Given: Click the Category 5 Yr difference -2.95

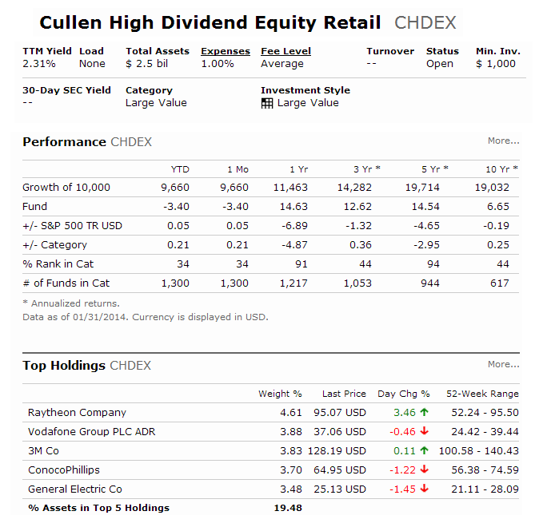Looking at the screenshot, I should coord(426,245).
